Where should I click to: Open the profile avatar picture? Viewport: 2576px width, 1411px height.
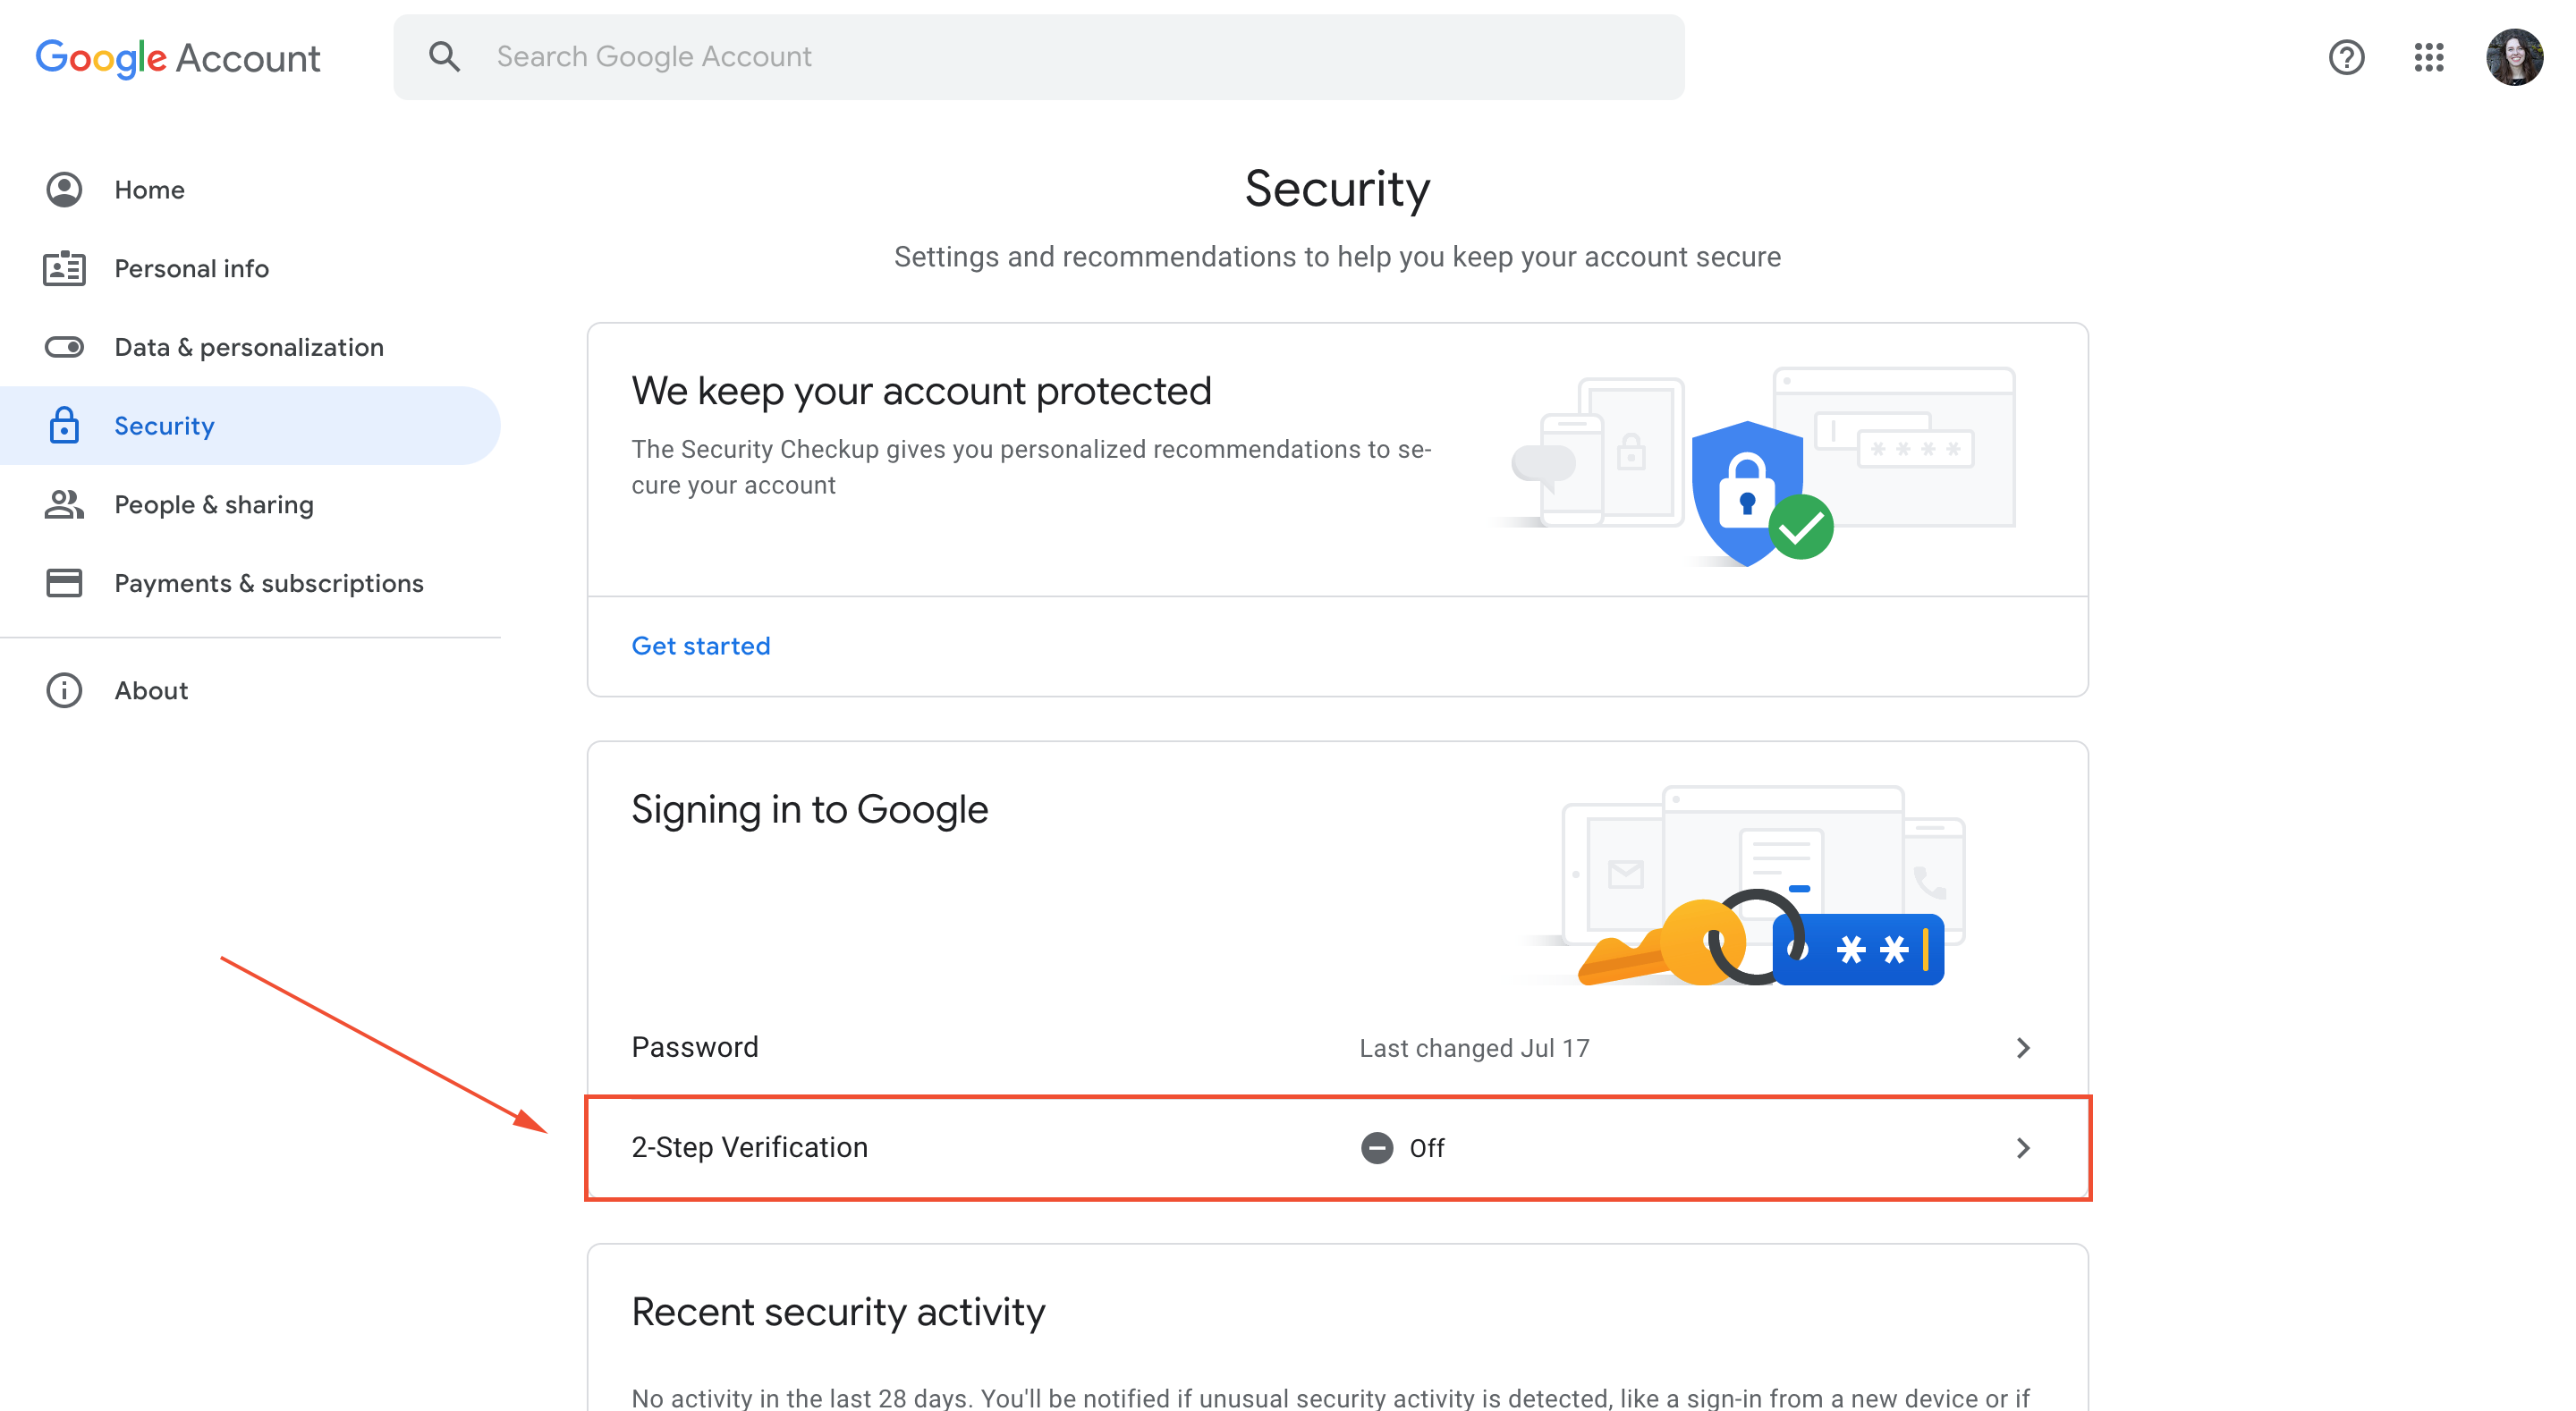tap(2514, 57)
